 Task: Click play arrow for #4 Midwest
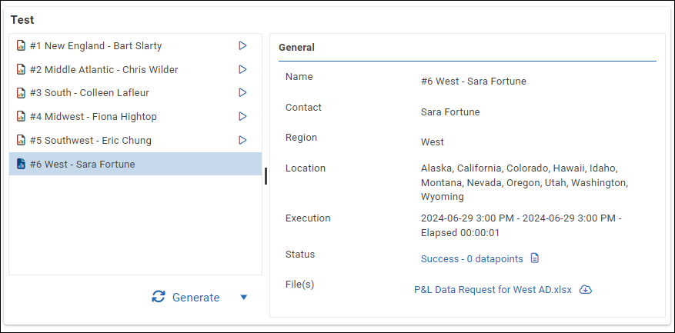242,117
